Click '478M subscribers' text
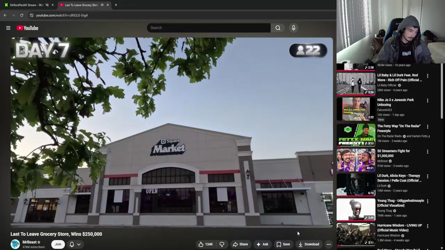The height and width of the screenshot is (250, 445). (x=34, y=247)
